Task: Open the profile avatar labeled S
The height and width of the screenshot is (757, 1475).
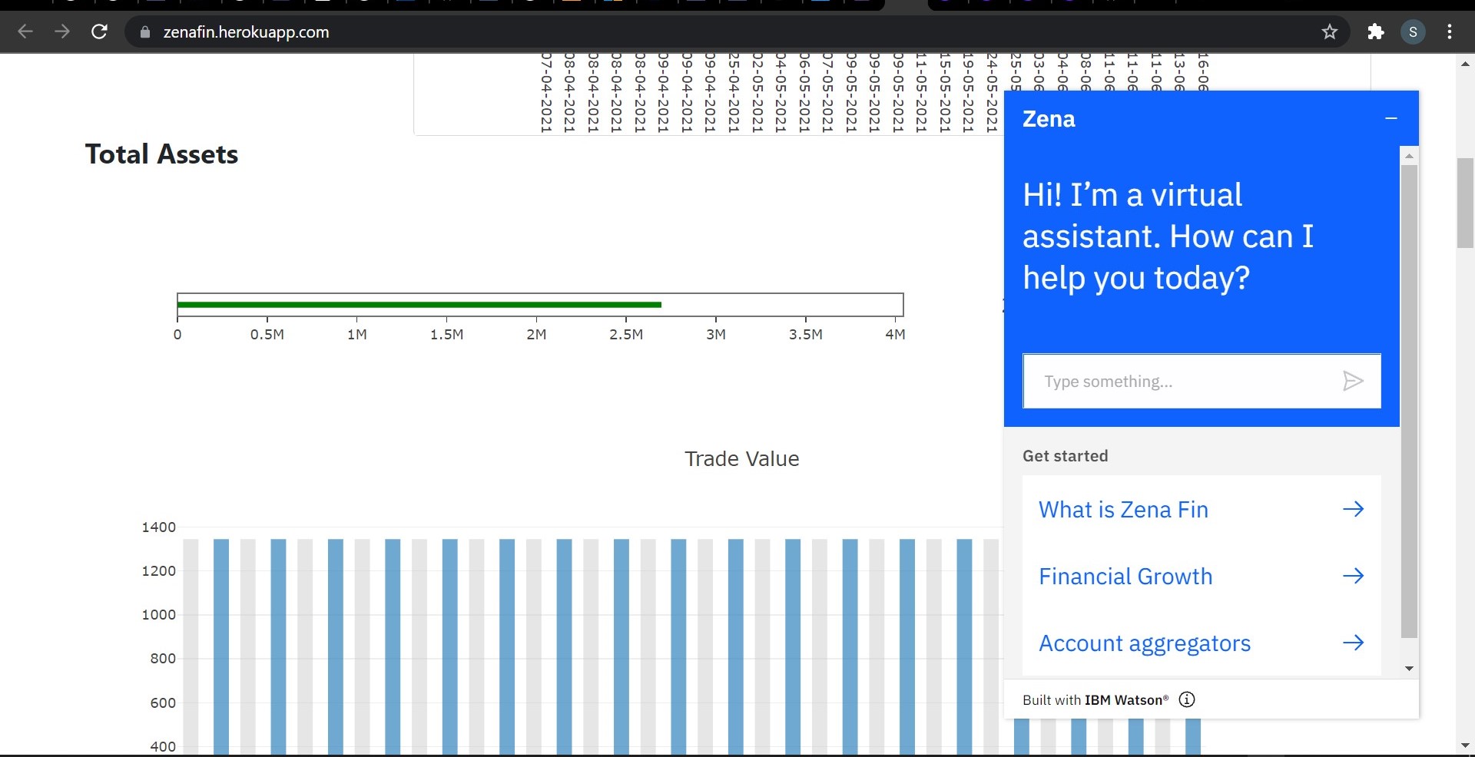Action: point(1413,31)
